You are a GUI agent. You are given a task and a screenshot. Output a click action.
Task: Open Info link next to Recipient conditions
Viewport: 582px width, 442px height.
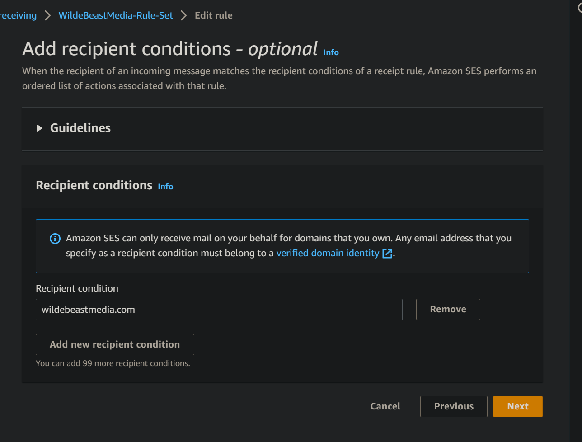click(165, 187)
